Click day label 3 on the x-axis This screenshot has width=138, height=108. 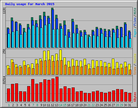click(17, 105)
